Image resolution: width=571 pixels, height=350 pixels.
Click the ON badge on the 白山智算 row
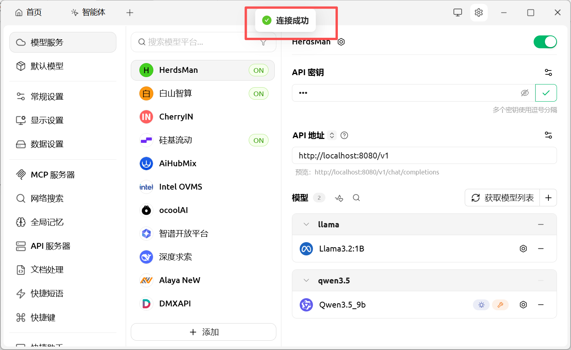point(259,94)
